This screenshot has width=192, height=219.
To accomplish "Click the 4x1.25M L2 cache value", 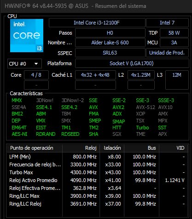I will click(x=141, y=75).
